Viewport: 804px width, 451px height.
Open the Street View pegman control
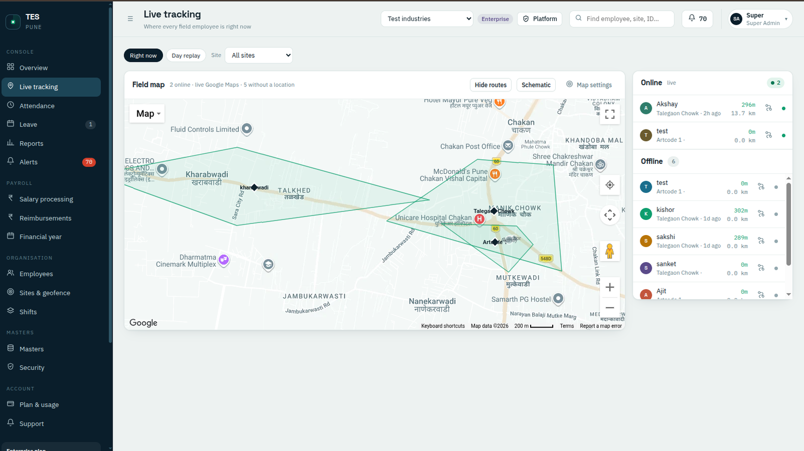pyautogui.click(x=610, y=251)
